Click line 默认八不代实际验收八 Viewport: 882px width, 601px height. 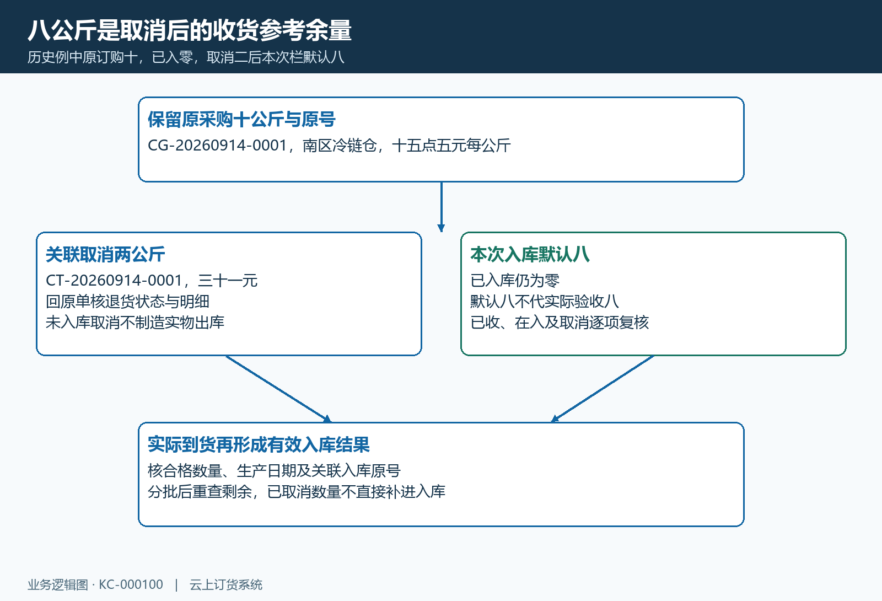click(x=545, y=302)
